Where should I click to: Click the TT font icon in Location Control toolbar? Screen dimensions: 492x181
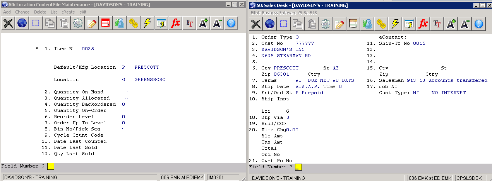click(x=189, y=23)
